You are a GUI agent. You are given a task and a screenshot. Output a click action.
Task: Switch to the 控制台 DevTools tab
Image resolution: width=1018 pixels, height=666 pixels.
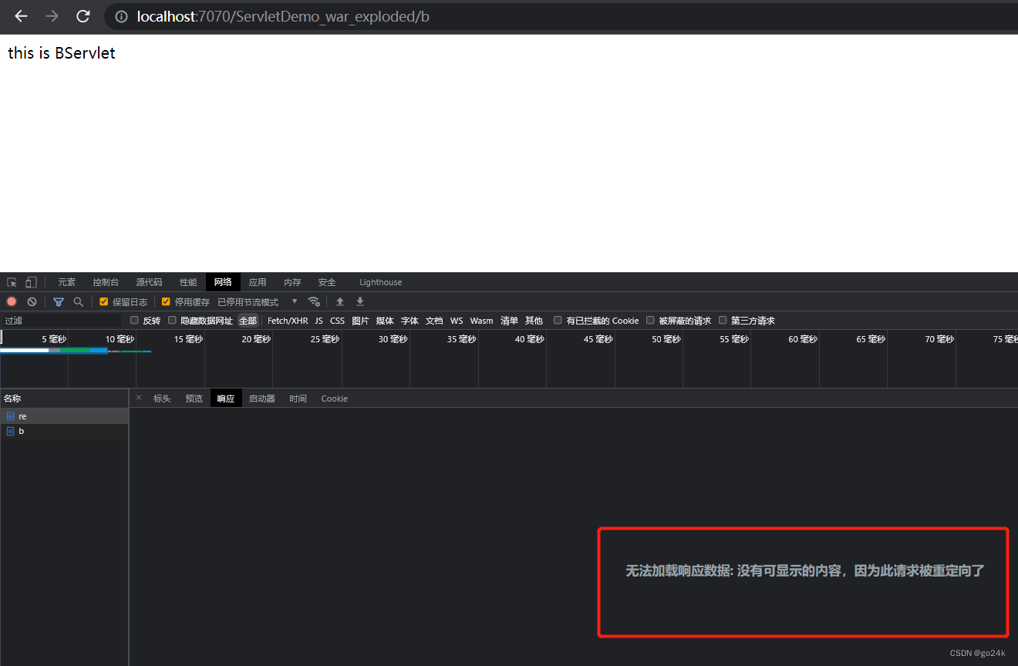106,282
